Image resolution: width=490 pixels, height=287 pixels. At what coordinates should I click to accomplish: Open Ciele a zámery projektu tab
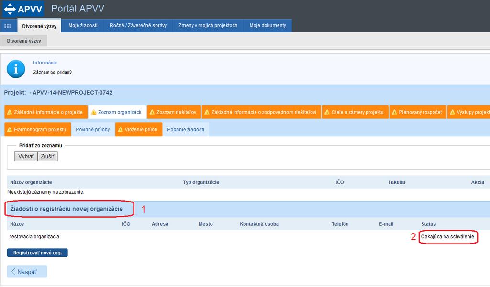pos(355,112)
